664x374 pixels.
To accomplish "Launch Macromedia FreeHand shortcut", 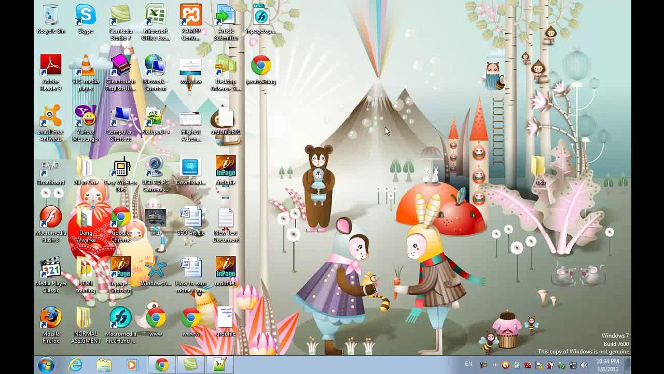I will pyautogui.click(x=120, y=325).
